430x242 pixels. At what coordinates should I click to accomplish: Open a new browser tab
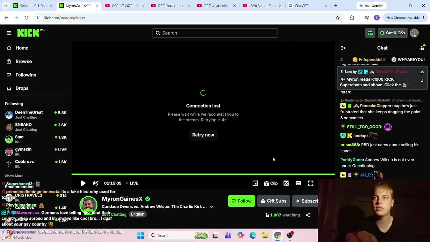click(336, 6)
